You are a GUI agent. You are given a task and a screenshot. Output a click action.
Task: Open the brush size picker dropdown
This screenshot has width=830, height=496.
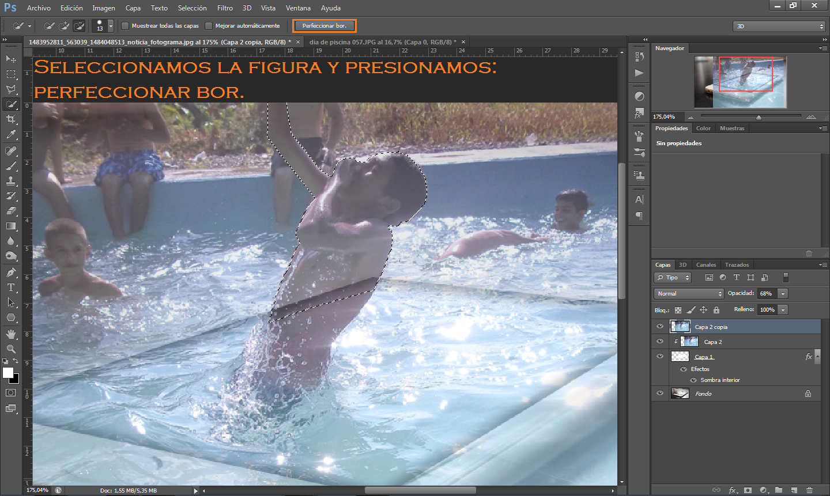[x=111, y=26]
